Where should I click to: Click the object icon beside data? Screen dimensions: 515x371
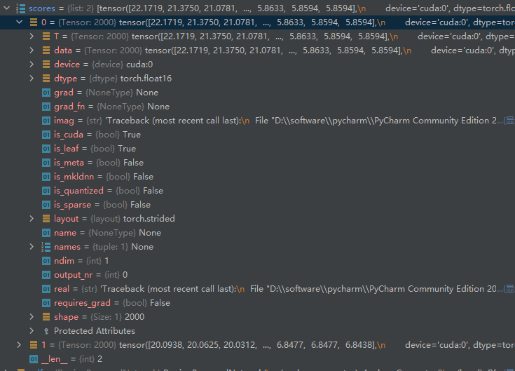(46, 50)
